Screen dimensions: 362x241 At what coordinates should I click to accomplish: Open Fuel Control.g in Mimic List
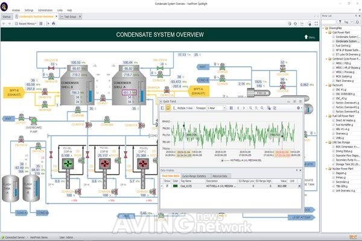343,46
